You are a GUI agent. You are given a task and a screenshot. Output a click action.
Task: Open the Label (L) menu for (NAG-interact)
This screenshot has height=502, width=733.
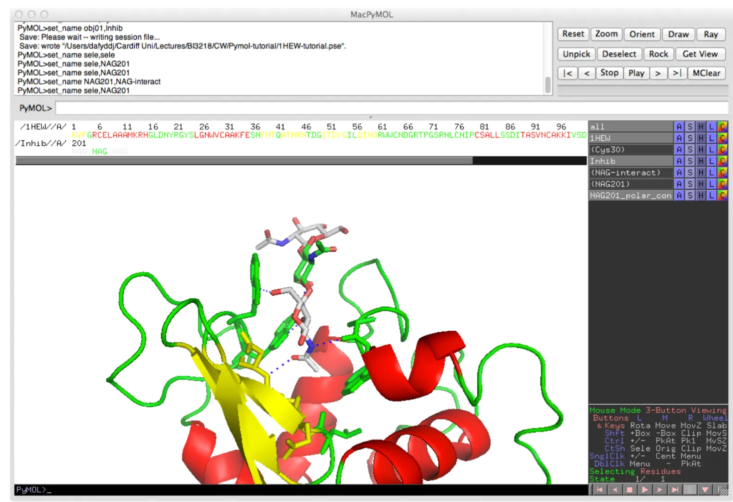point(711,173)
